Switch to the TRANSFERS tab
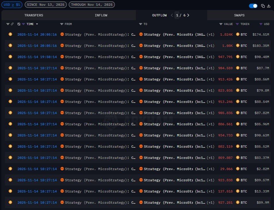274x210 pixels. [34, 15]
